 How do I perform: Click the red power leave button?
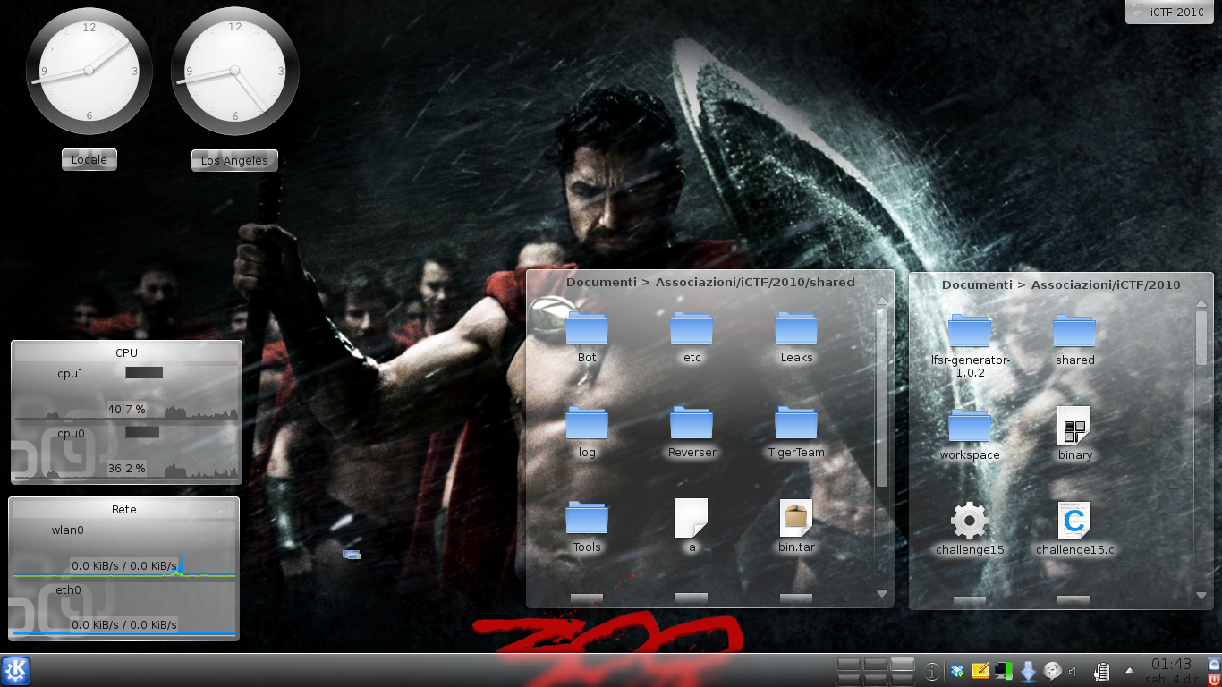[x=1214, y=680]
